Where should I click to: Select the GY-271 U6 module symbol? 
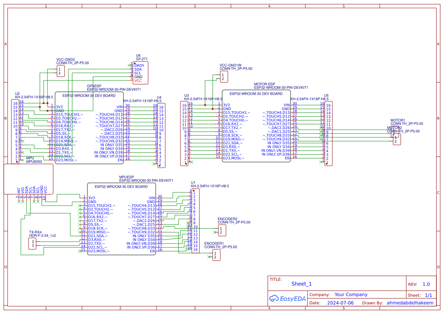pyautogui.click(x=141, y=73)
